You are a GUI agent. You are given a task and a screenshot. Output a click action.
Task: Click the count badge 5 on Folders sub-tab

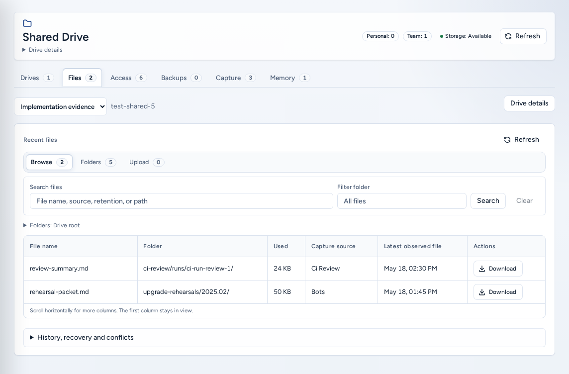pos(111,162)
